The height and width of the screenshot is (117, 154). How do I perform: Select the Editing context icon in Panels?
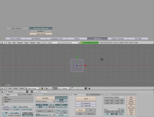[25, 92]
